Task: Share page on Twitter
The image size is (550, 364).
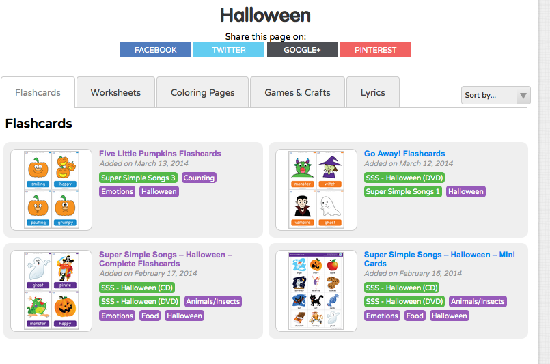Action: coord(229,50)
